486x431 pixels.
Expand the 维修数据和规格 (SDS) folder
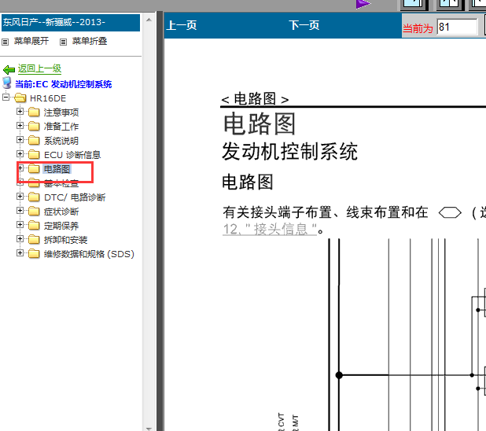click(20, 253)
